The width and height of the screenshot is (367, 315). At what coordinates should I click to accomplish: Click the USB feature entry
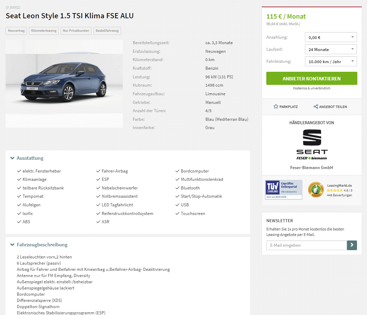point(185,205)
